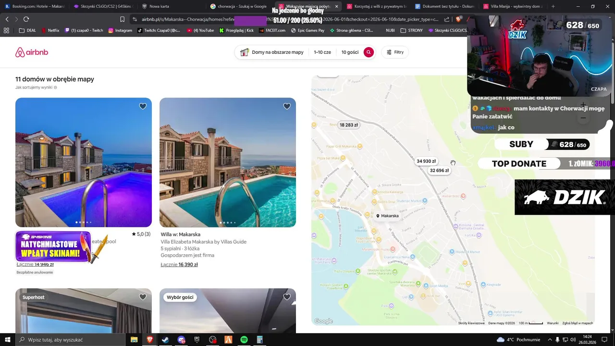Image resolution: width=615 pixels, height=346 pixels.
Task: Click the taskbar search box Wpisz tutaj
Action: point(71,340)
